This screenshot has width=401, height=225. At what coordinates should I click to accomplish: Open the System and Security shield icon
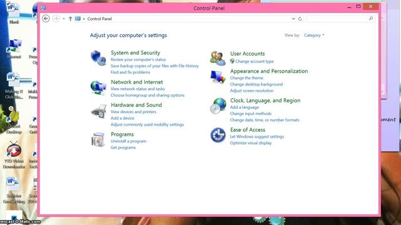98,57
